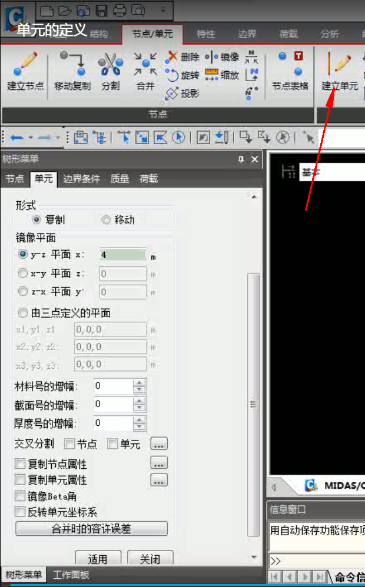Click the New file icon in quick access toolbar
The width and height of the screenshot is (365, 587).
pyautogui.click(x=47, y=11)
